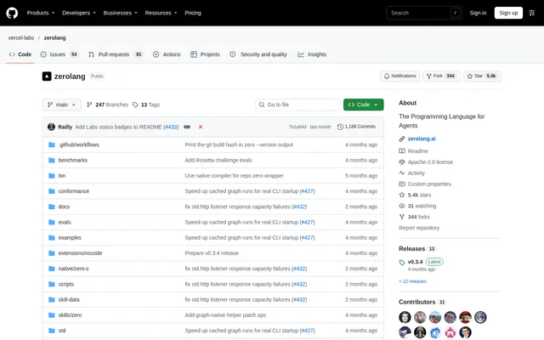Open the extensions/vscode folder

[x=80, y=253]
